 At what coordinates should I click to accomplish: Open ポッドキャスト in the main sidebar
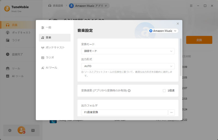point(18,32)
